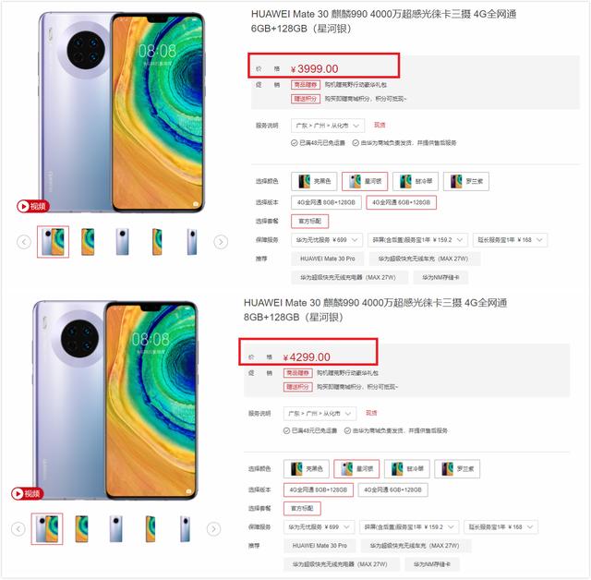Open the recommended HUAWEI Mate 30 Pro at top
591x580 pixels.
coord(328,259)
